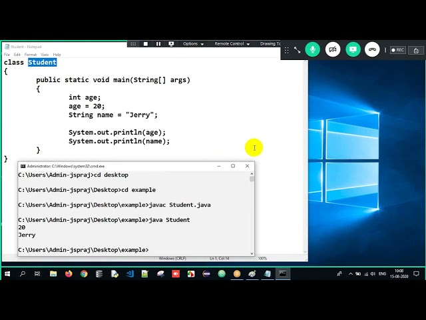Click the REC recording button

click(398, 50)
